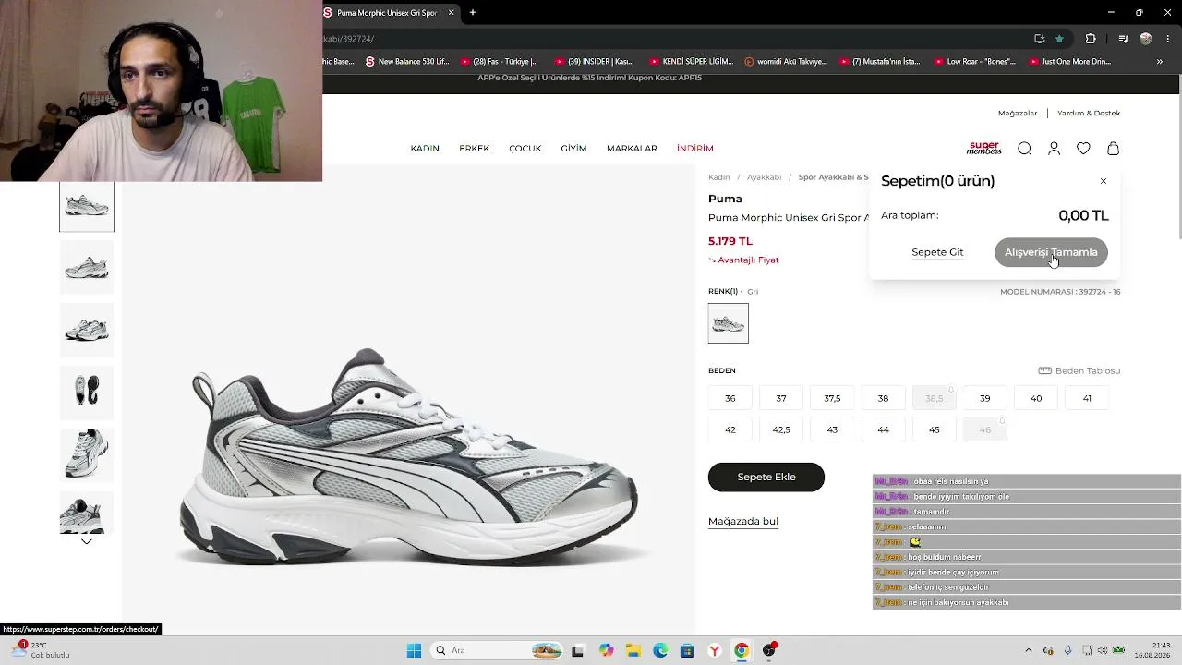Open the Chrome three-dot menu

click(1167, 39)
